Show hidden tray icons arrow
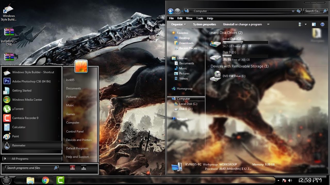The height and width of the screenshot is (185, 330). [278, 180]
